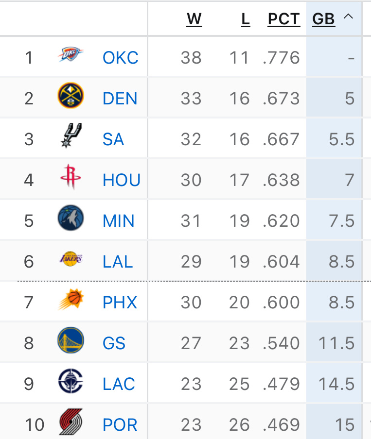This screenshot has height=439, width=371.
Task: Click the Oklahoma City Thunder logo
Action: pyautogui.click(x=71, y=55)
